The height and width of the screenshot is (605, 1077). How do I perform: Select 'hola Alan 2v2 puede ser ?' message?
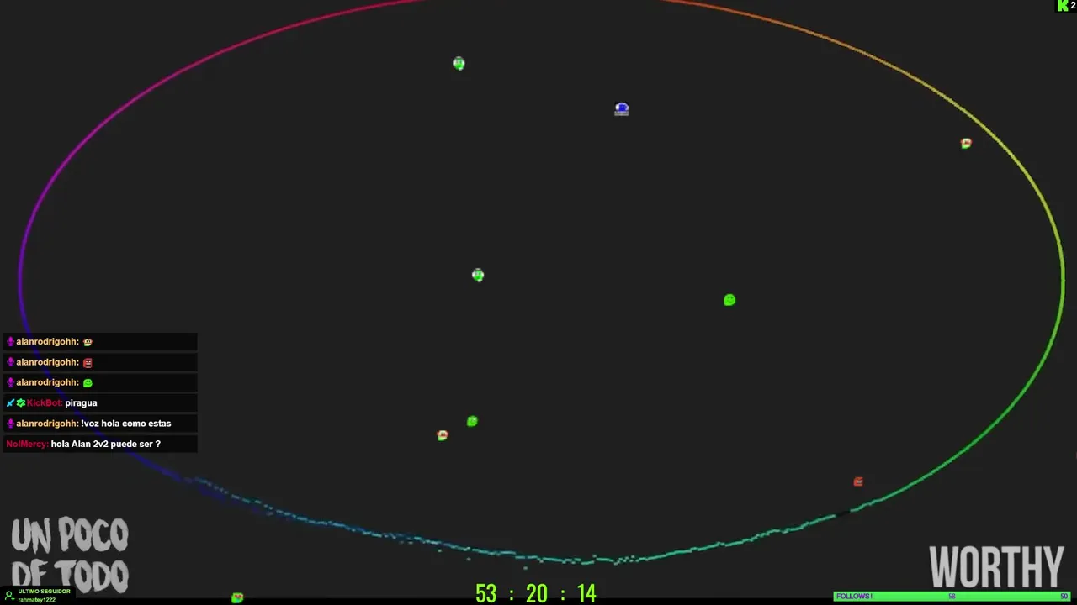pyautogui.click(x=105, y=444)
